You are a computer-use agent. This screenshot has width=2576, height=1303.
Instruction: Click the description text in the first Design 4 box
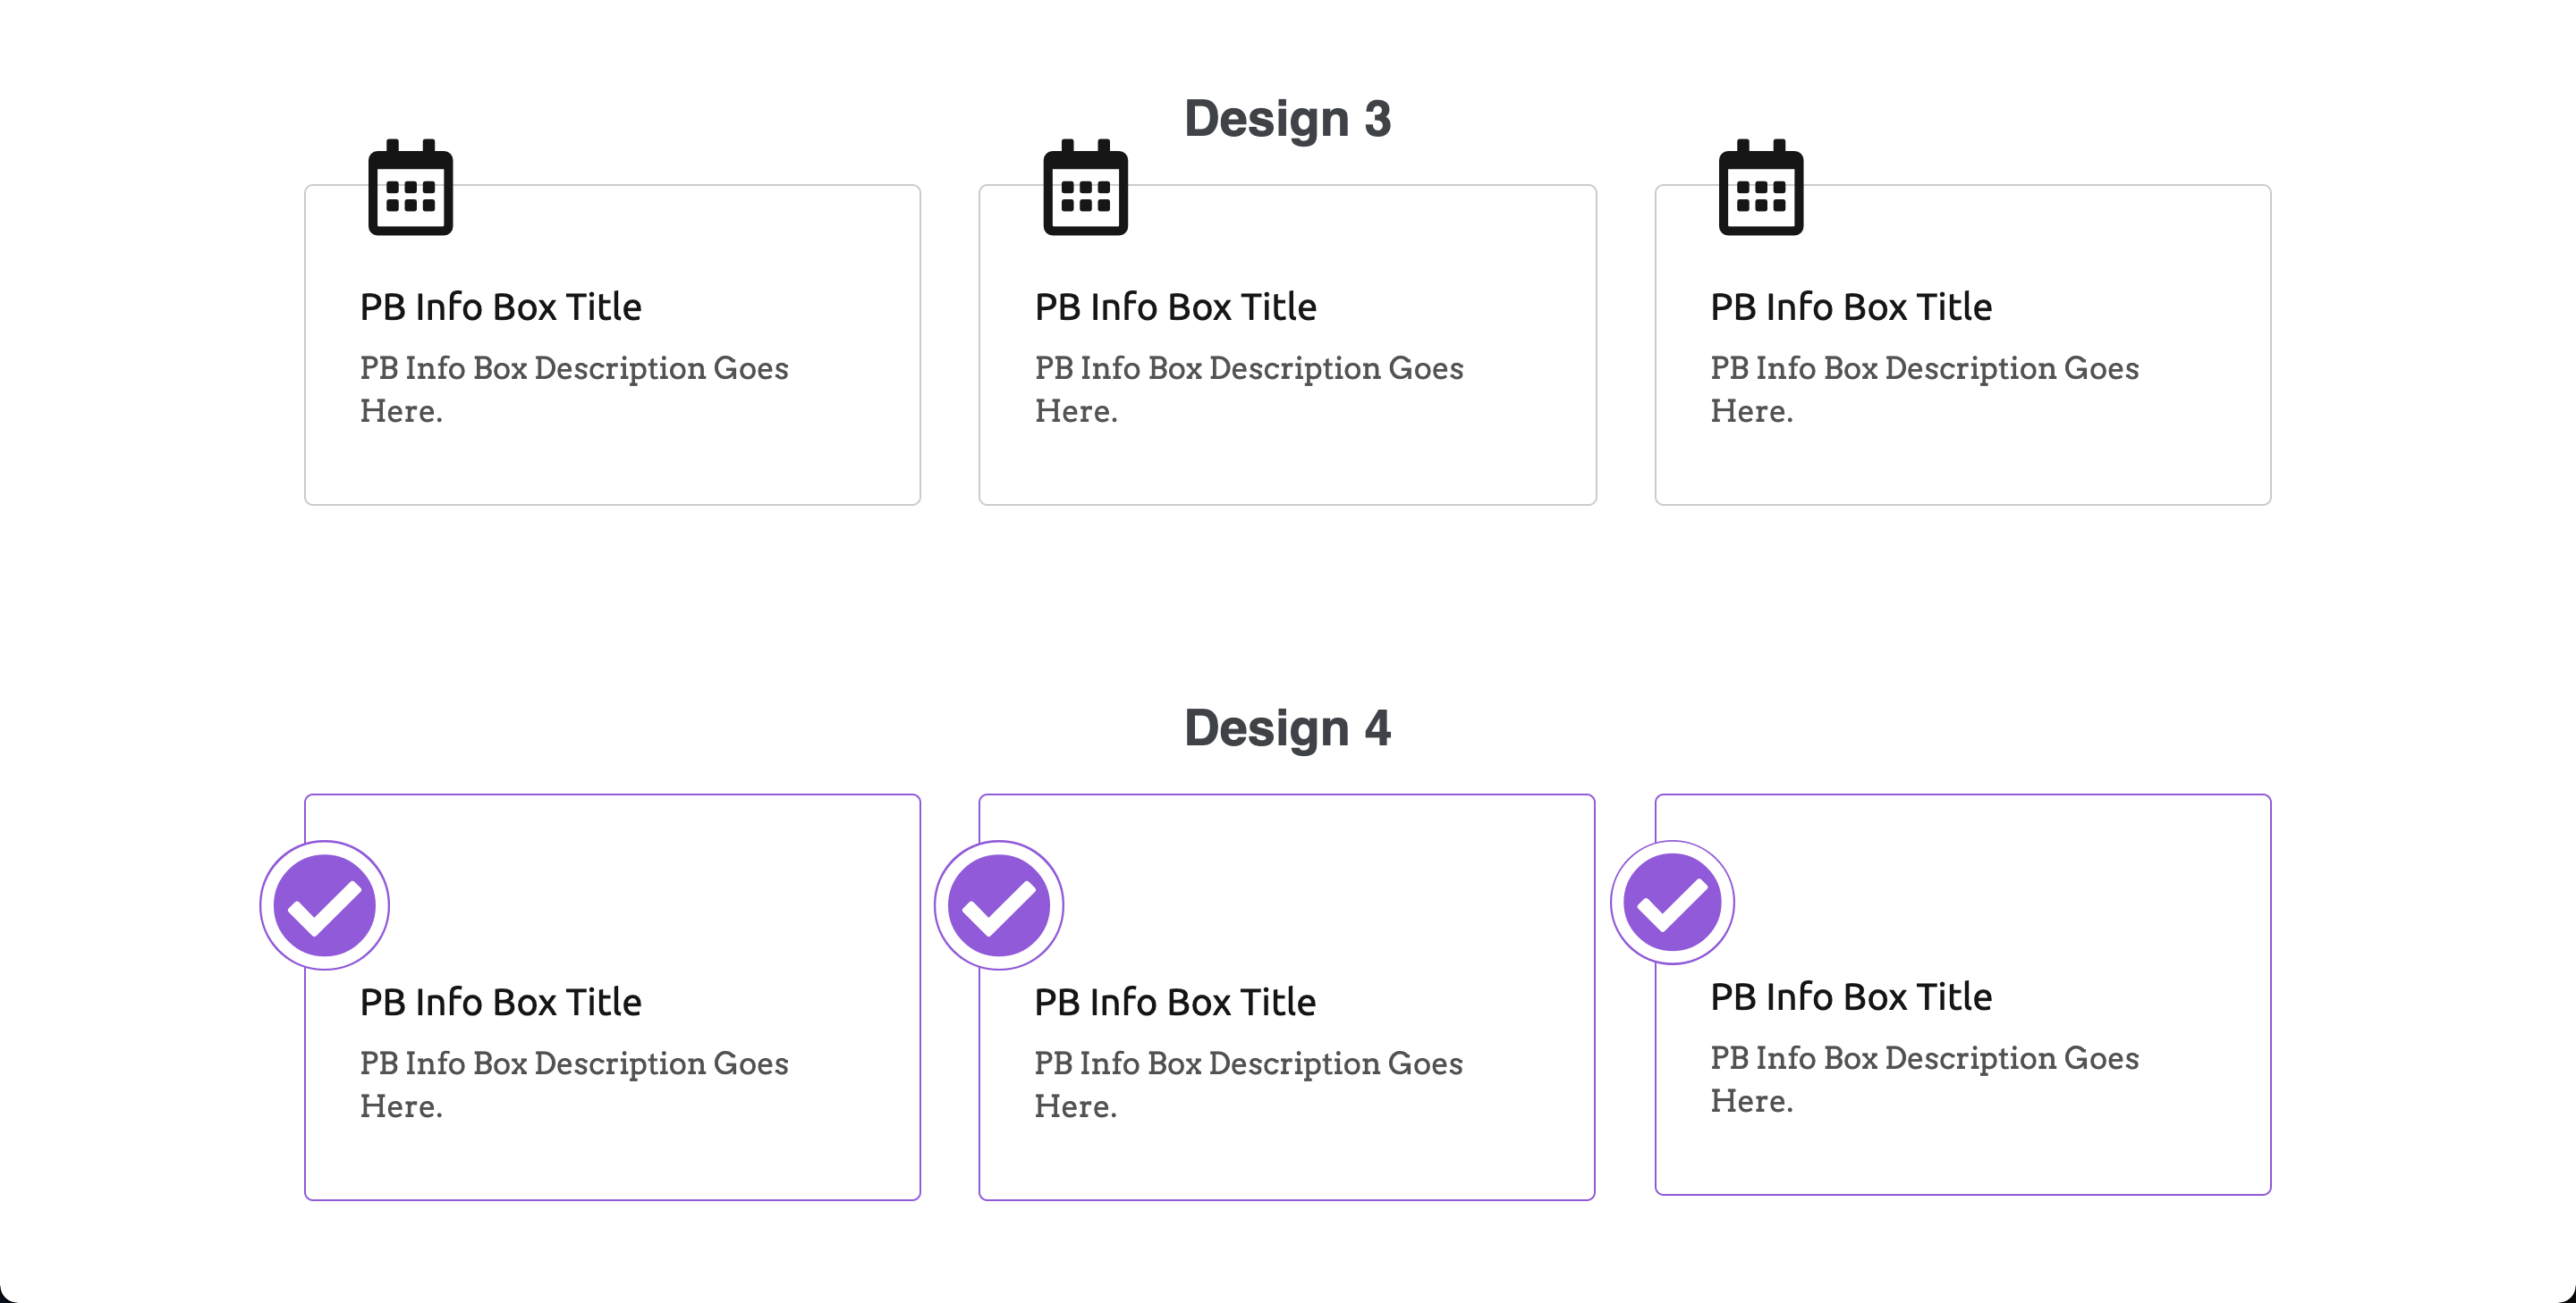[x=574, y=1084]
